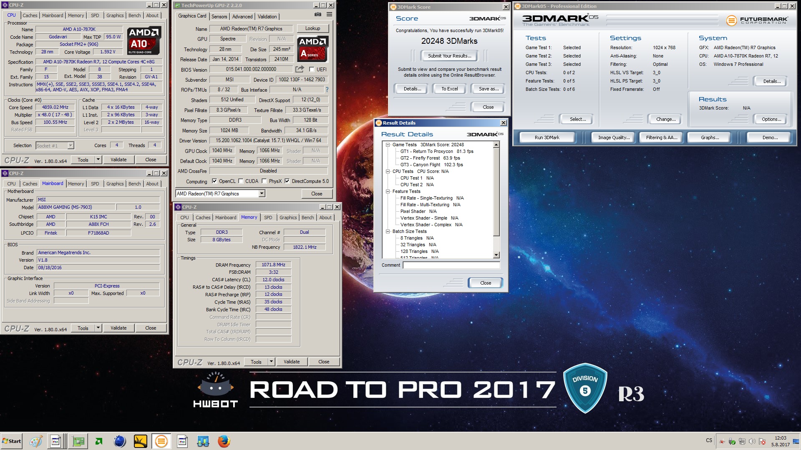Click Image Quality button in 3DMark05

(614, 137)
